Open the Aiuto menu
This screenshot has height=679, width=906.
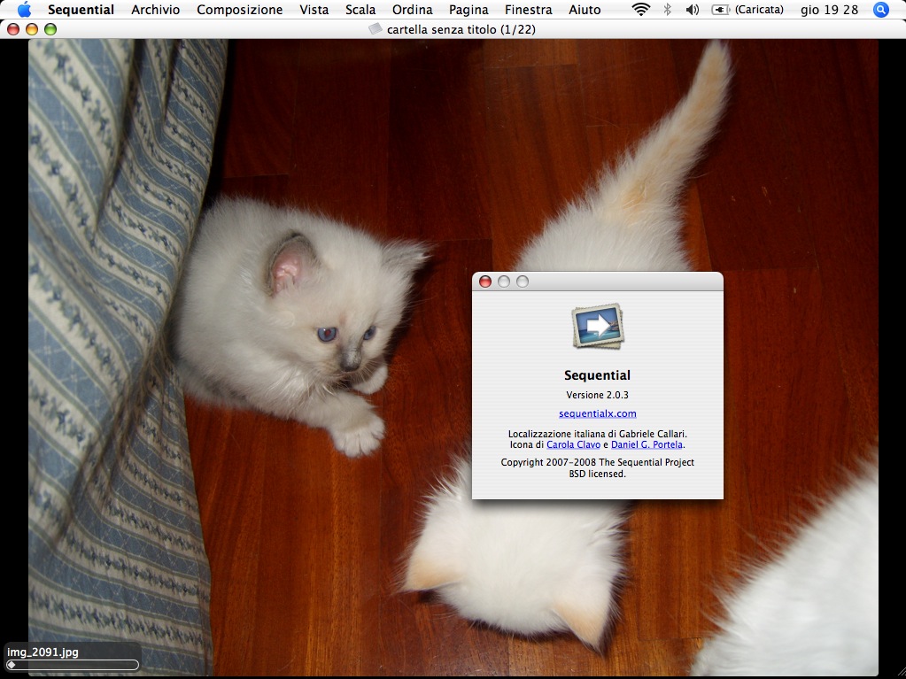[585, 10]
